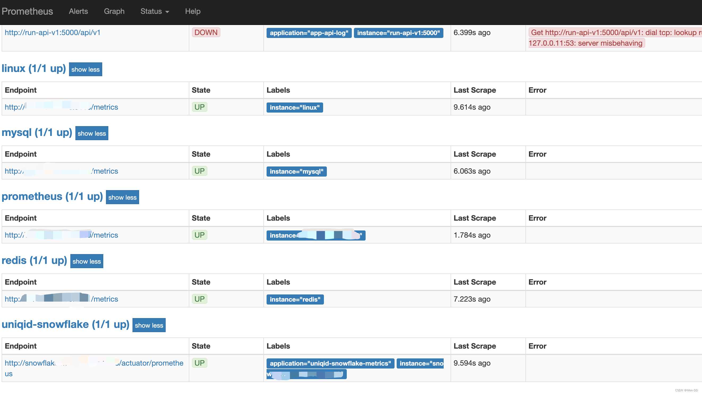702x394 pixels.
Task: Click the instance="mysql" label badge
Action: pos(296,172)
